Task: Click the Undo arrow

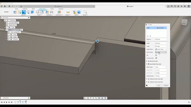Action: 13,6
